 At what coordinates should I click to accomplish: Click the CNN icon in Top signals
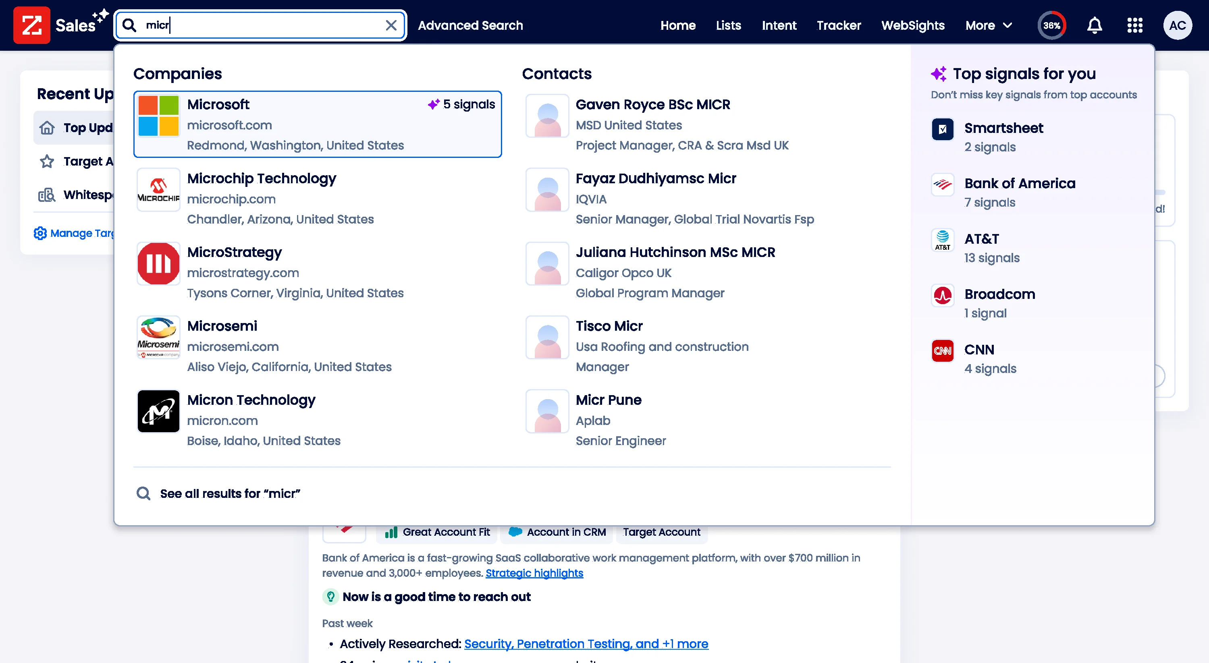[x=943, y=350]
